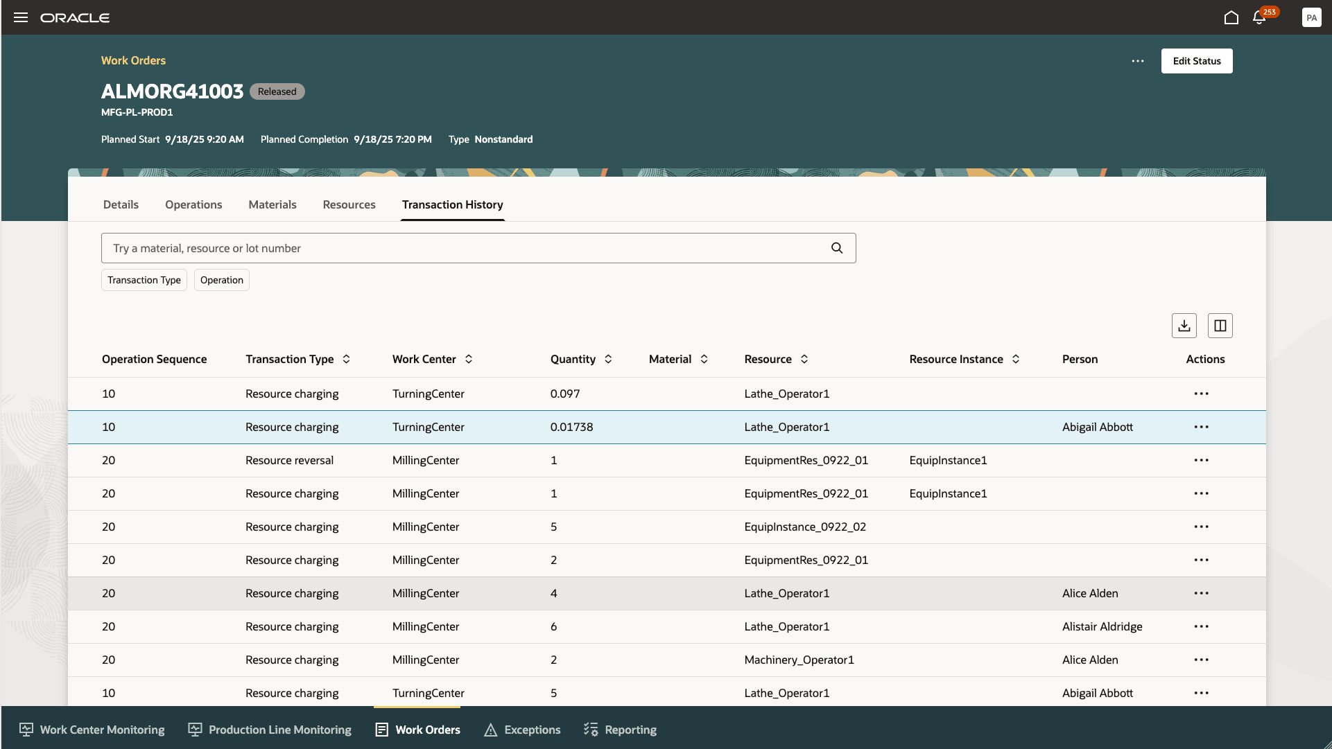Open the Transaction History tab
1332x749 pixels.
pyautogui.click(x=452, y=204)
